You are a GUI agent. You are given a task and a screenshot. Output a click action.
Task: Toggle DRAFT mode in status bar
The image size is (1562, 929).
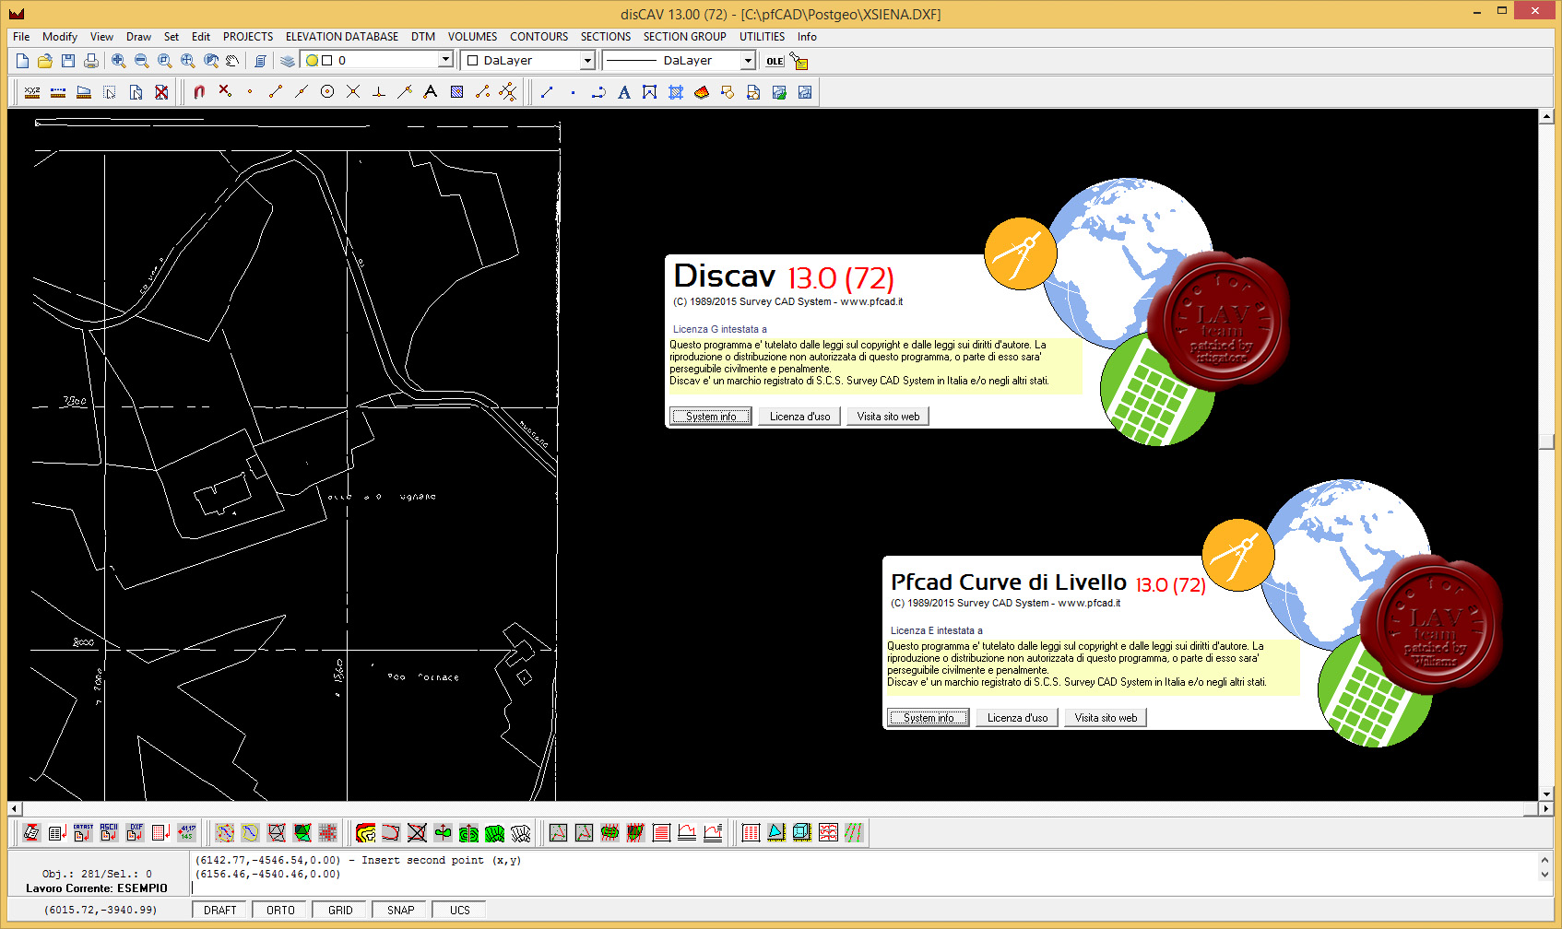point(220,910)
